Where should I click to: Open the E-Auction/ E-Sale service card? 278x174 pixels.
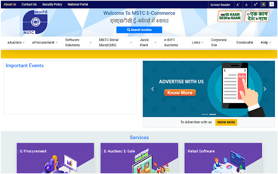click(x=139, y=158)
